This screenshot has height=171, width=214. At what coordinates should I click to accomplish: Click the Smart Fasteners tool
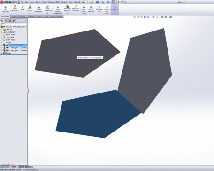point(38,9)
